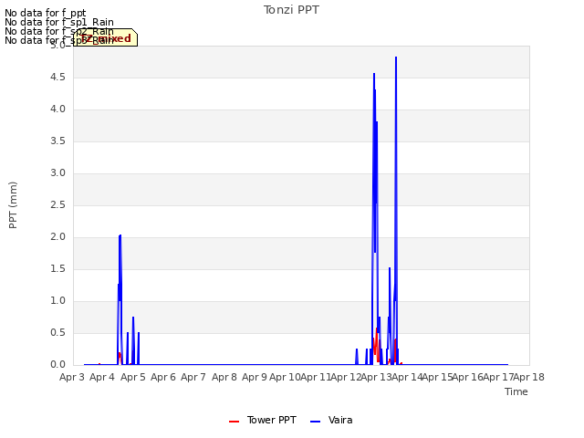The image size is (584, 438).
Task: Click the 3.5 y-axis tick label
Action: click(x=57, y=141)
